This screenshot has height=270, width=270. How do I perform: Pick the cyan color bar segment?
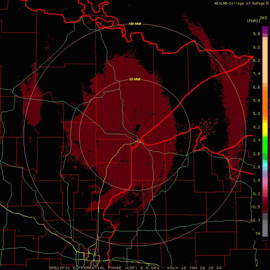(265, 165)
